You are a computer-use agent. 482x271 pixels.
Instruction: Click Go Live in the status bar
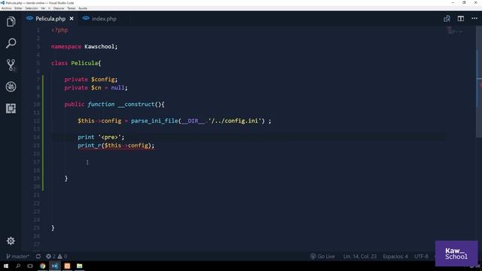point(322,256)
